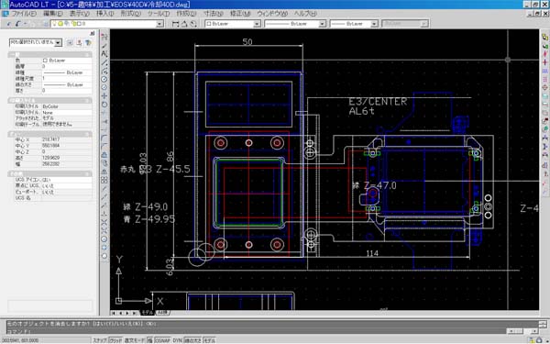This screenshot has width=550, height=344.
Task: Click the topmost icon of the right-side toolbar
Action: (x=544, y=37)
